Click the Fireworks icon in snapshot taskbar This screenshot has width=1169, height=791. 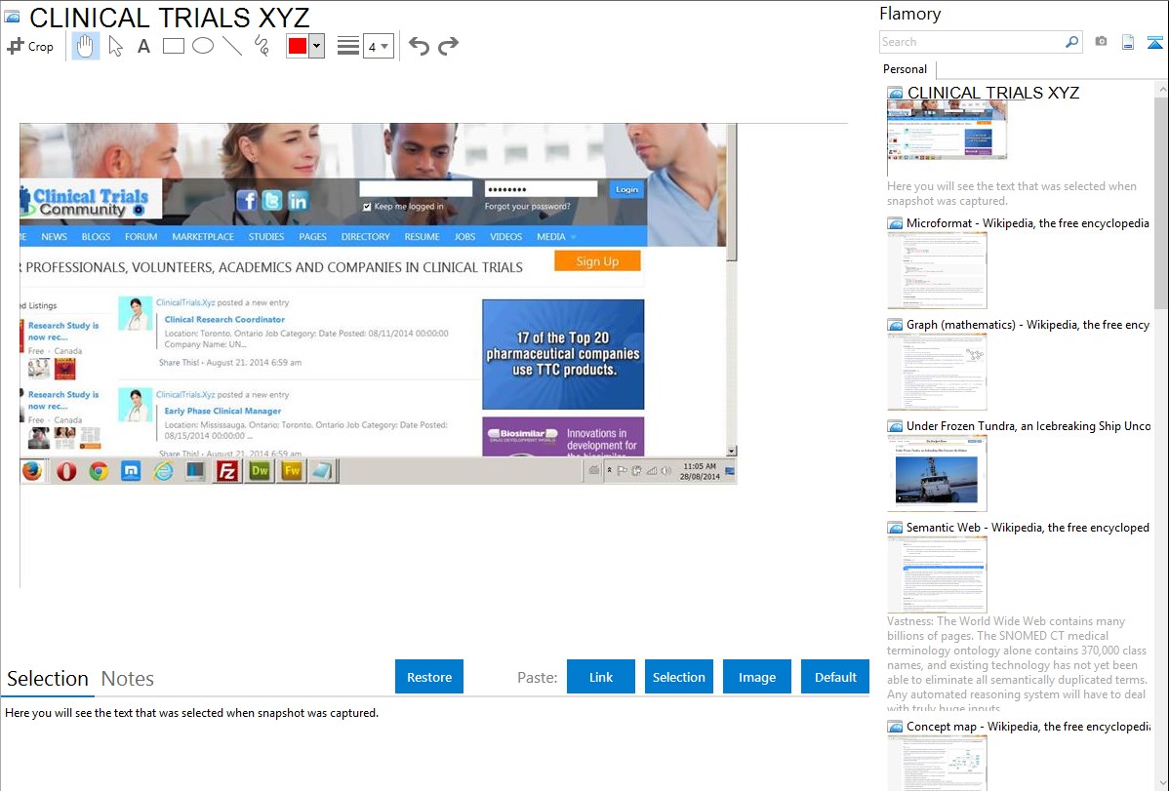[293, 471]
